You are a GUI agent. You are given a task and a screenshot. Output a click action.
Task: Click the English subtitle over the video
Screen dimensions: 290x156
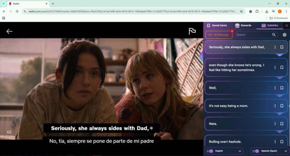click(x=100, y=128)
